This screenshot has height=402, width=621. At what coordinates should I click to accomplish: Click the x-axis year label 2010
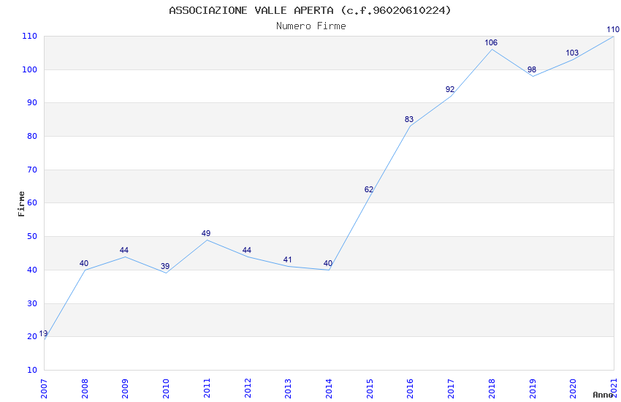coord(166,388)
